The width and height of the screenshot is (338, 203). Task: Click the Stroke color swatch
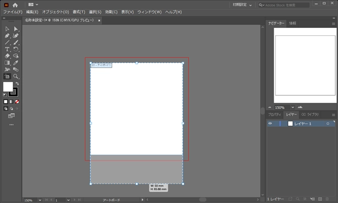click(14, 92)
